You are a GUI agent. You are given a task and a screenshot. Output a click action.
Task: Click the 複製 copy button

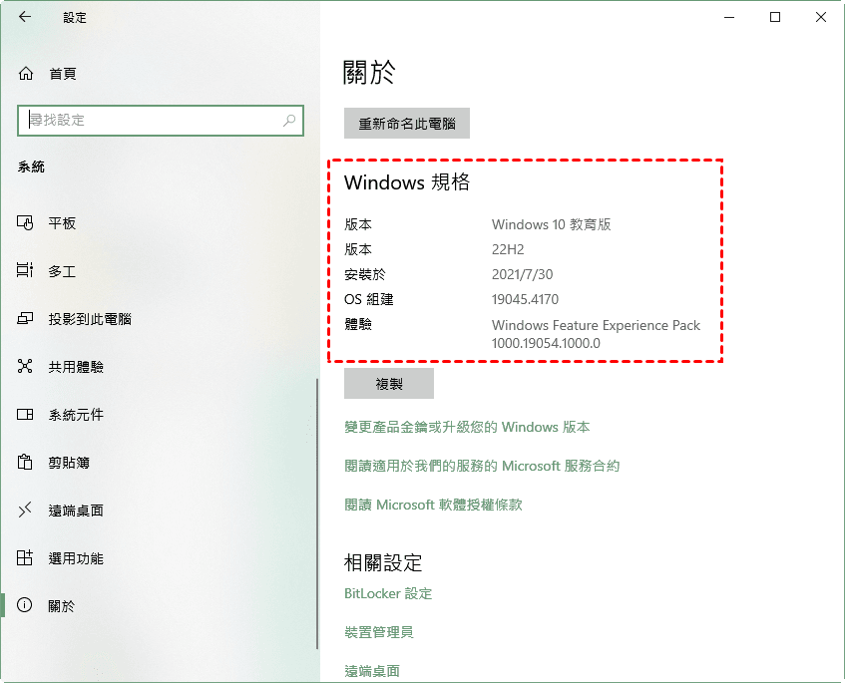(389, 384)
